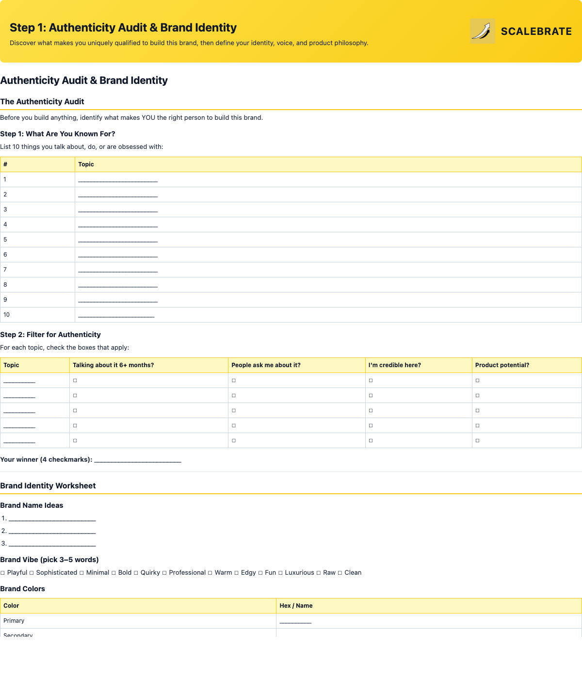
Task: Click Brand Name Ideas blank number 1
Action: [52, 518]
